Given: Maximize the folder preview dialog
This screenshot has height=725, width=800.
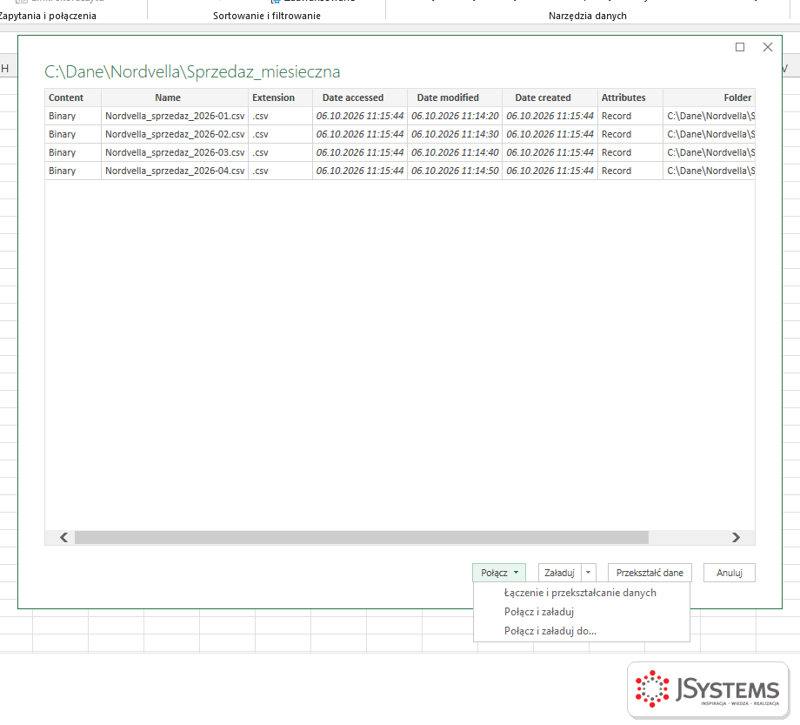Looking at the screenshot, I should pyautogui.click(x=740, y=47).
